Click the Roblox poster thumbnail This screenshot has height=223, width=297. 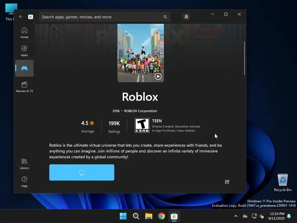(141, 53)
